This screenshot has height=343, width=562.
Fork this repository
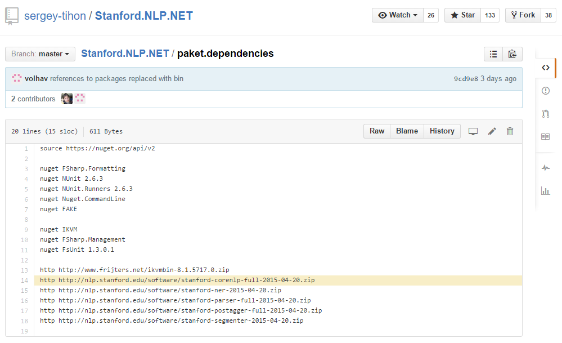pos(523,15)
